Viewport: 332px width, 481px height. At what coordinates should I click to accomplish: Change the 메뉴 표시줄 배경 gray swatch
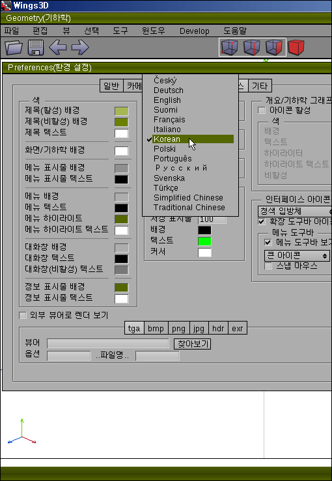point(122,169)
